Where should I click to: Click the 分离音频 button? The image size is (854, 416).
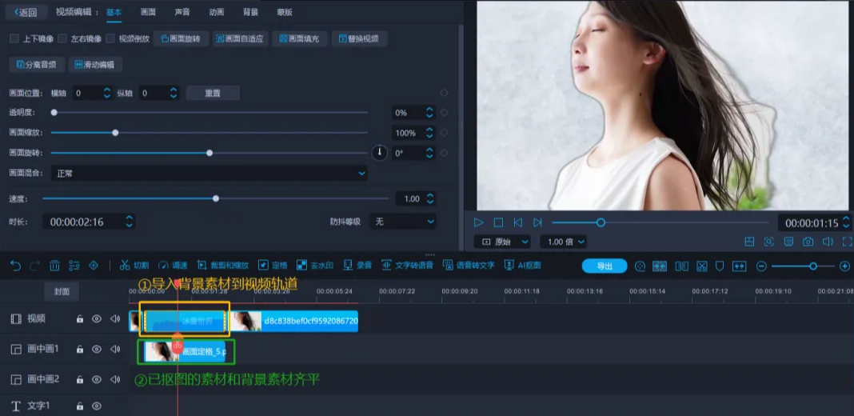(x=37, y=64)
